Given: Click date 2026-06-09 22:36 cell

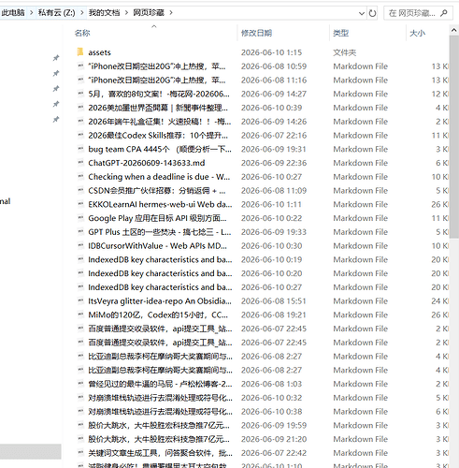Looking at the screenshot, I should [274, 163].
